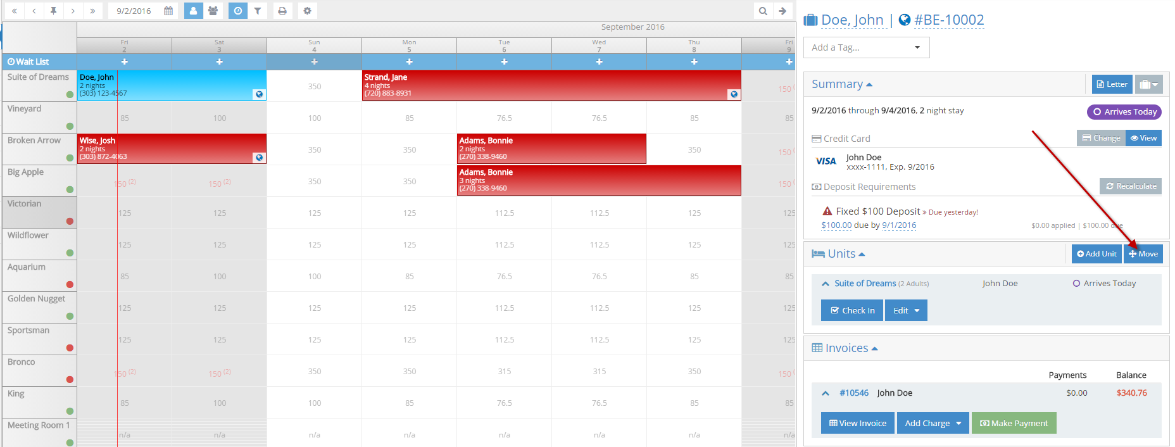The height and width of the screenshot is (447, 1175).
Task: Jump back with double-left arrows
Action: [15, 11]
